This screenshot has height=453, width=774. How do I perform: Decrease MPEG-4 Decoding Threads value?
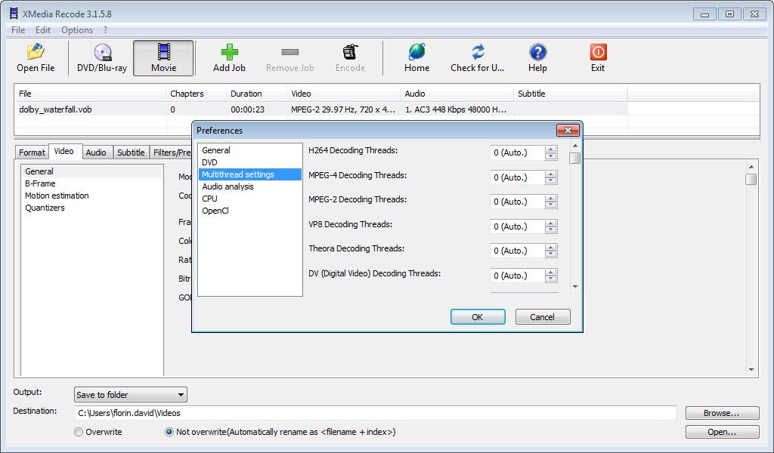[x=550, y=181]
